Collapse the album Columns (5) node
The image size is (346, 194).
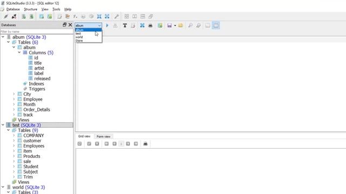(19, 53)
